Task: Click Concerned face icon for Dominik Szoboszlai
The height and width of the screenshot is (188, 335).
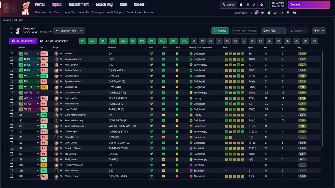Action: [x=191, y=126]
